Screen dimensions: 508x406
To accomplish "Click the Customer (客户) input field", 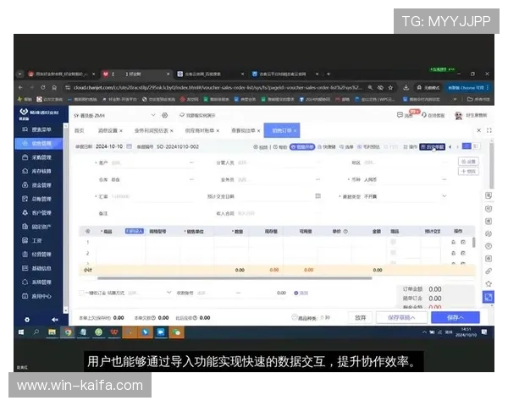I will (x=152, y=163).
